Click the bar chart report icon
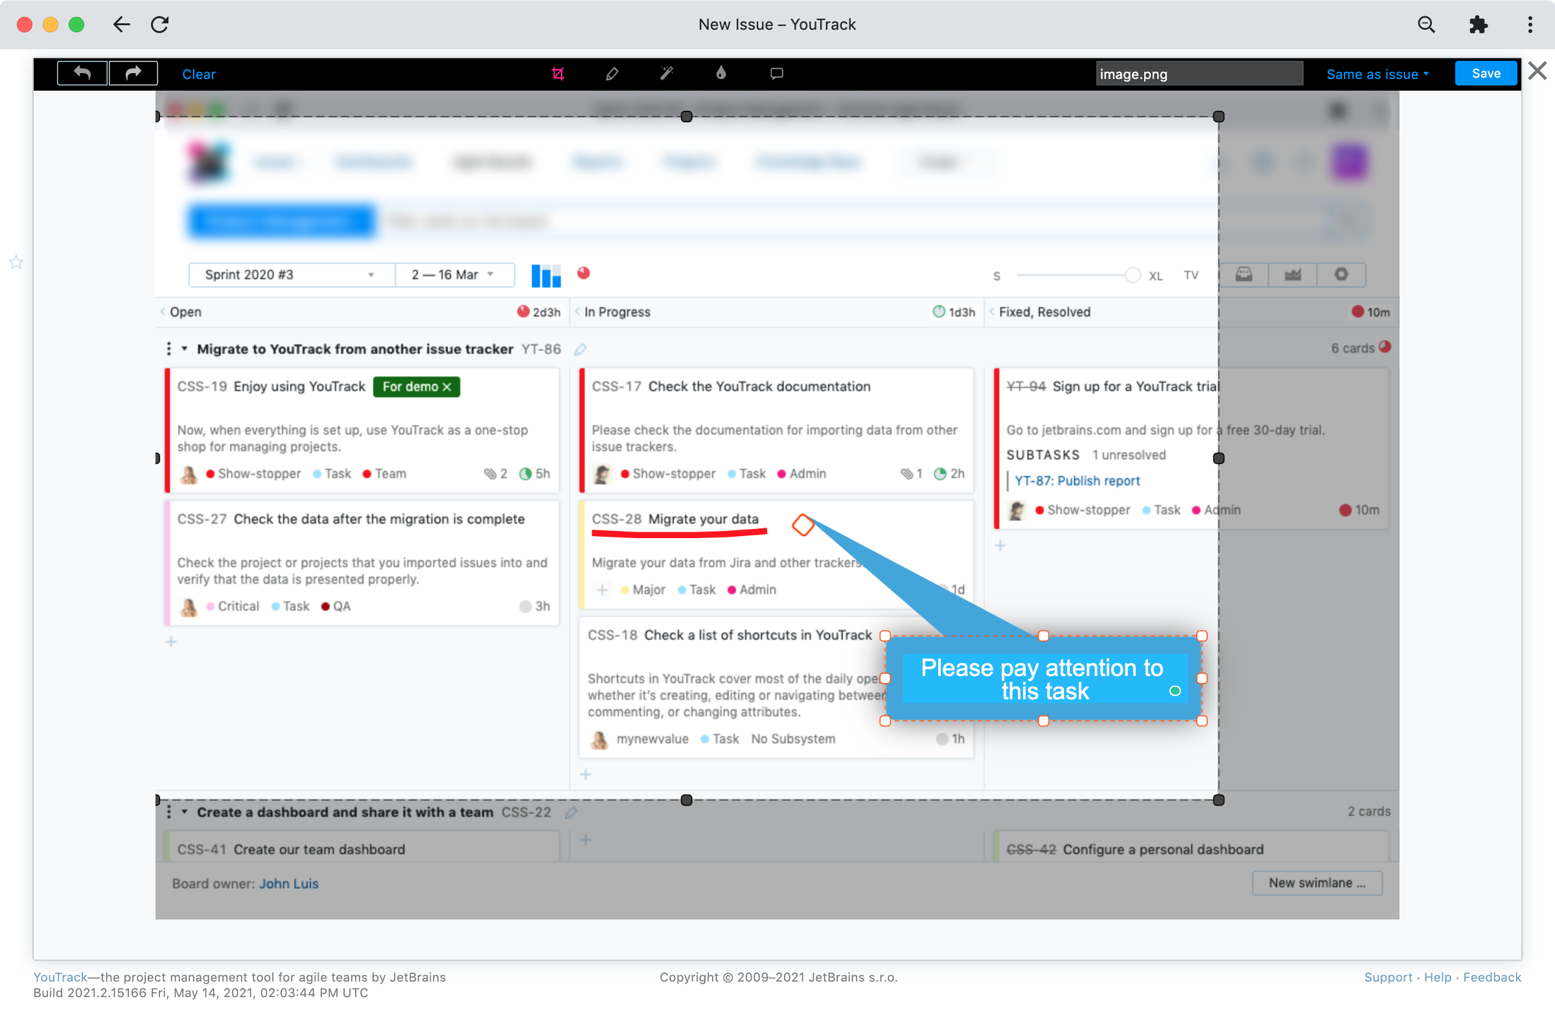The image size is (1555, 1036). (546, 275)
